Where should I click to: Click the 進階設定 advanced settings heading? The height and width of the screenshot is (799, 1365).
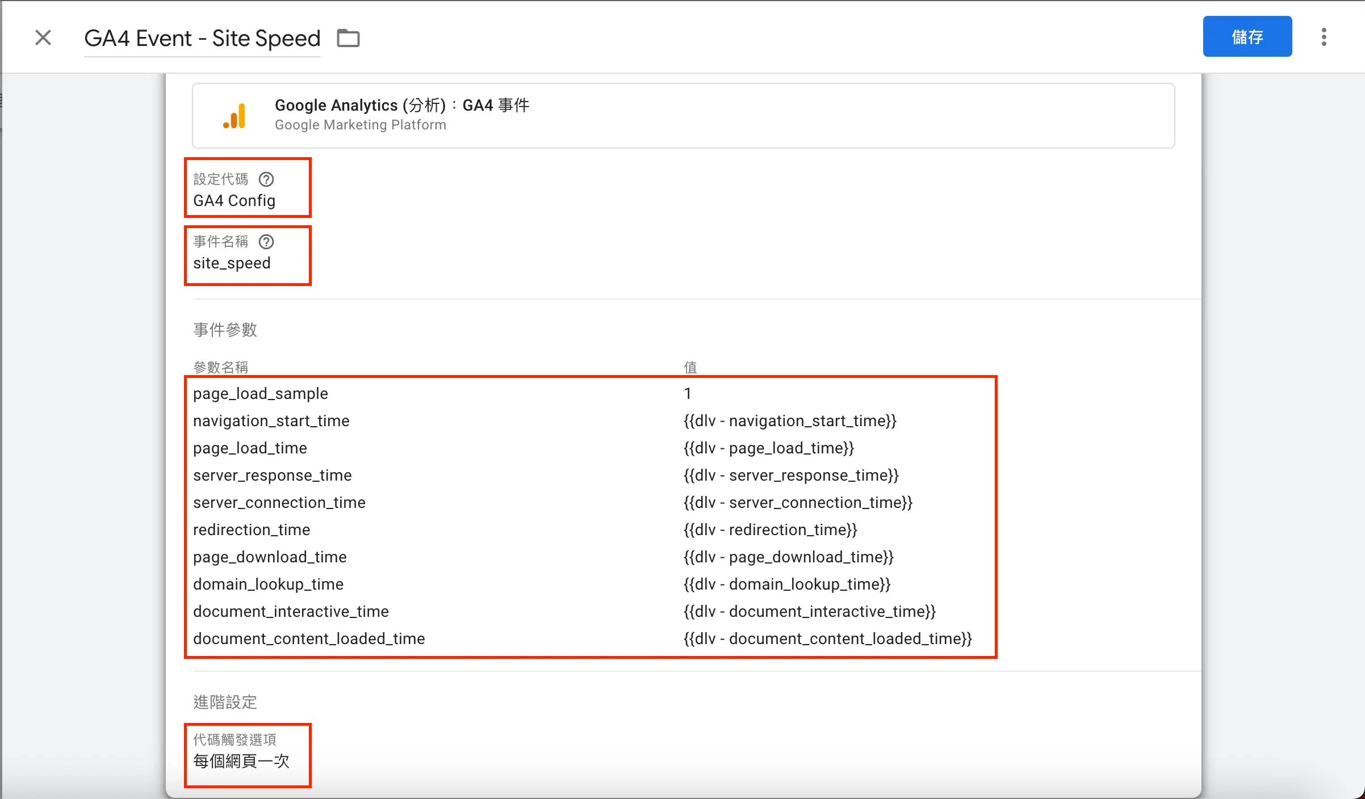225,703
